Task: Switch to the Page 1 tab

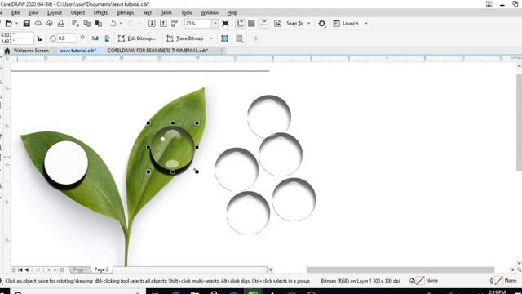Action: click(80, 269)
